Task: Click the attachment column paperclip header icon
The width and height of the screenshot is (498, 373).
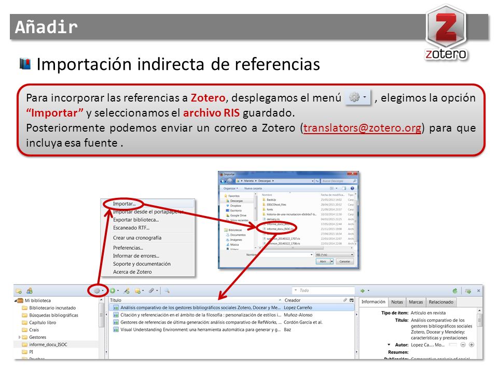Action: (345, 300)
